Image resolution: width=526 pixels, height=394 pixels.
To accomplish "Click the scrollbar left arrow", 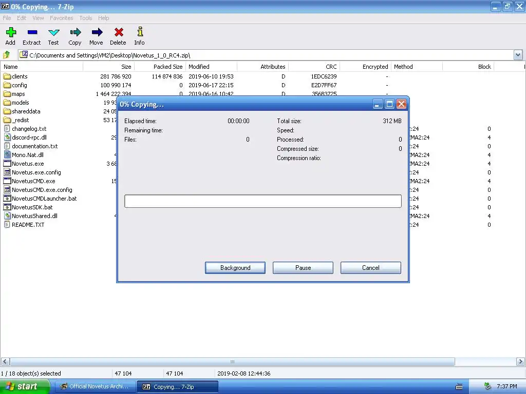I will click(x=5, y=362).
